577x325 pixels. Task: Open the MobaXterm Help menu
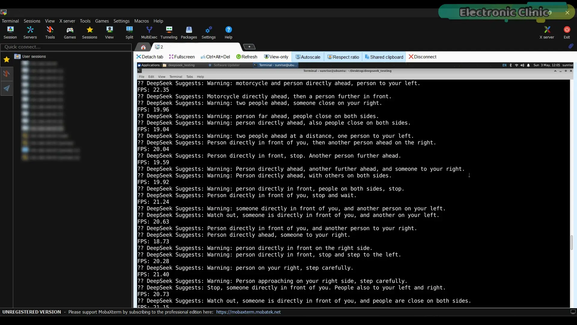click(x=158, y=21)
